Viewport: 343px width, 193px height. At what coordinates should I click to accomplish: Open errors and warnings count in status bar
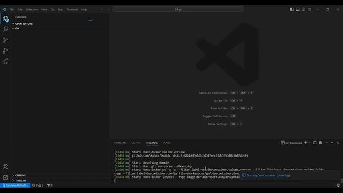(x=38, y=185)
